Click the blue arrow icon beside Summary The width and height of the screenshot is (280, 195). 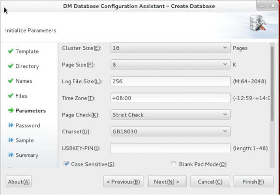[11, 155]
